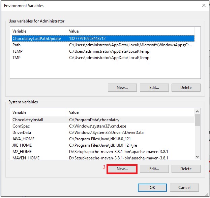Click Delete under User variables
This screenshot has height=198, width=210.
(186, 88)
